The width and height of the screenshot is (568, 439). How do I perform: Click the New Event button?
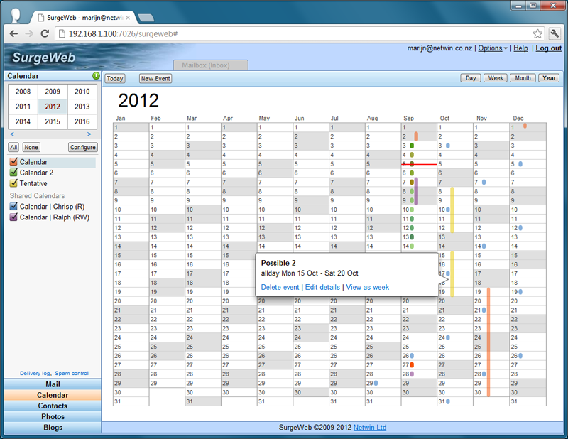tap(155, 79)
